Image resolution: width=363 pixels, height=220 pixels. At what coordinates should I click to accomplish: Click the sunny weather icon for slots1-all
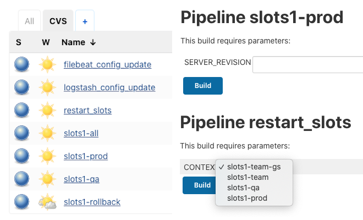(x=47, y=133)
